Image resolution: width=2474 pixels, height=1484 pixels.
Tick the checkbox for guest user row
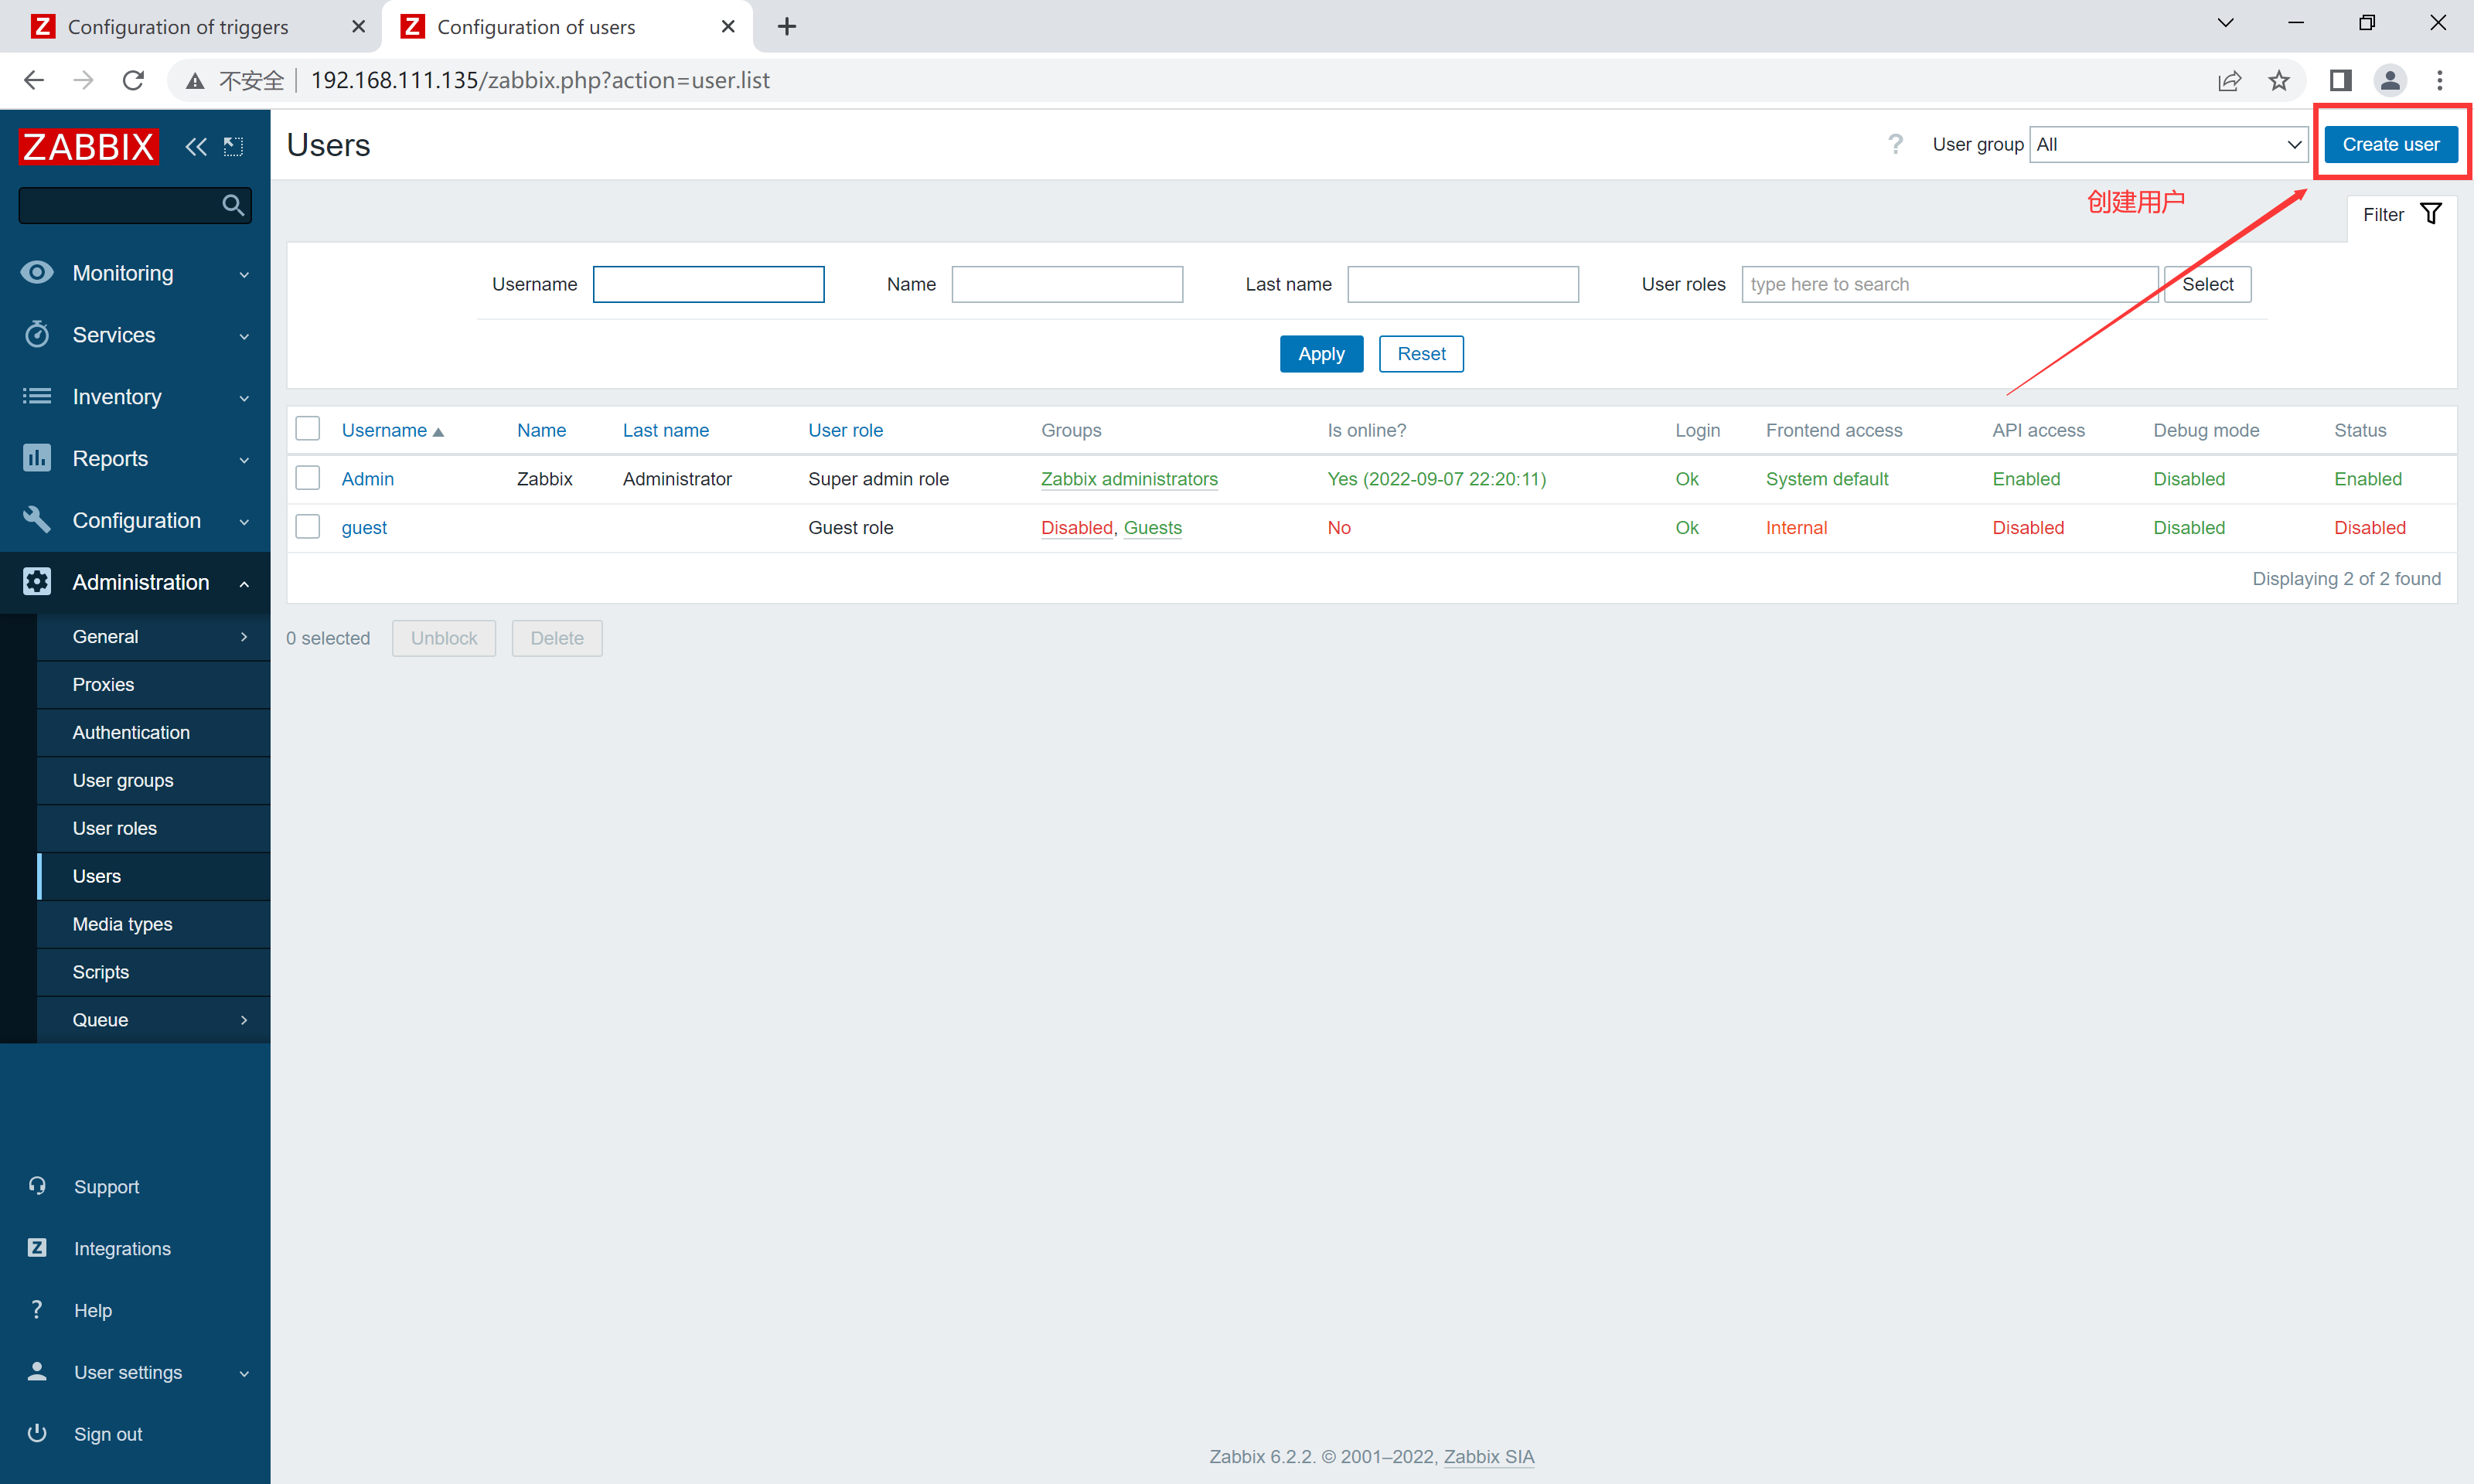click(x=308, y=527)
